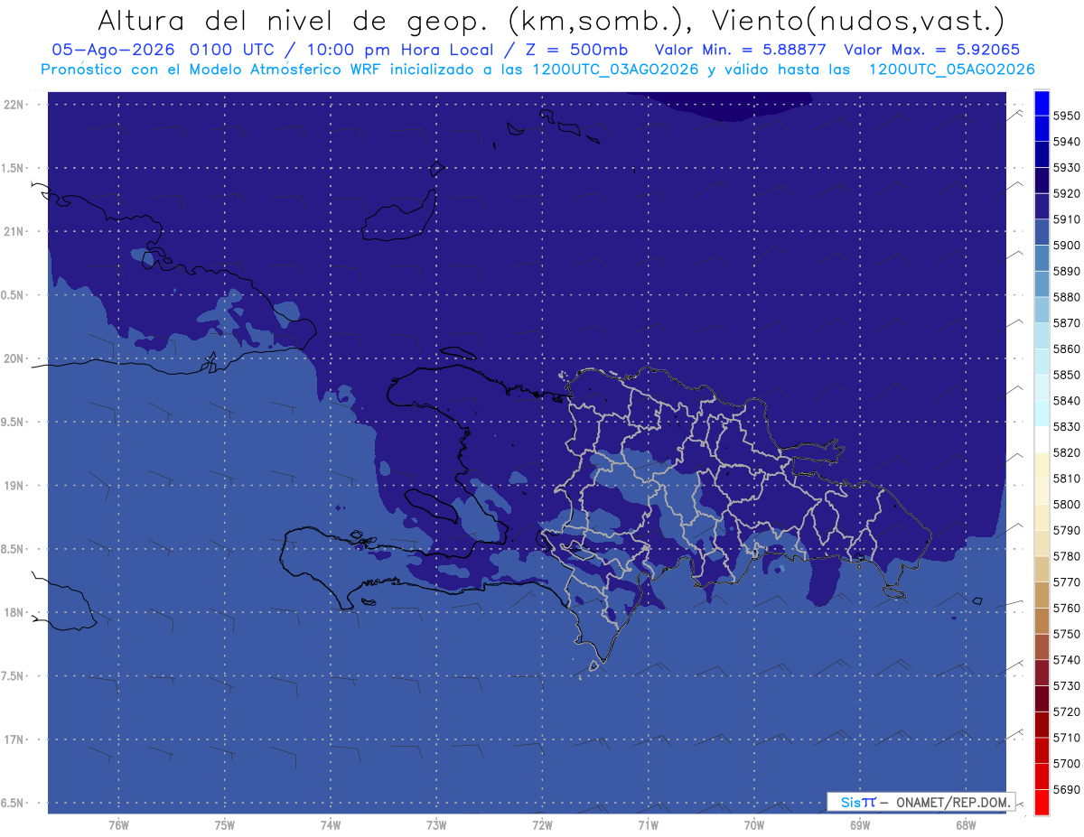Screen dimensions: 1084x837
Task: Click the '22N' latitude label
Action: (13, 104)
